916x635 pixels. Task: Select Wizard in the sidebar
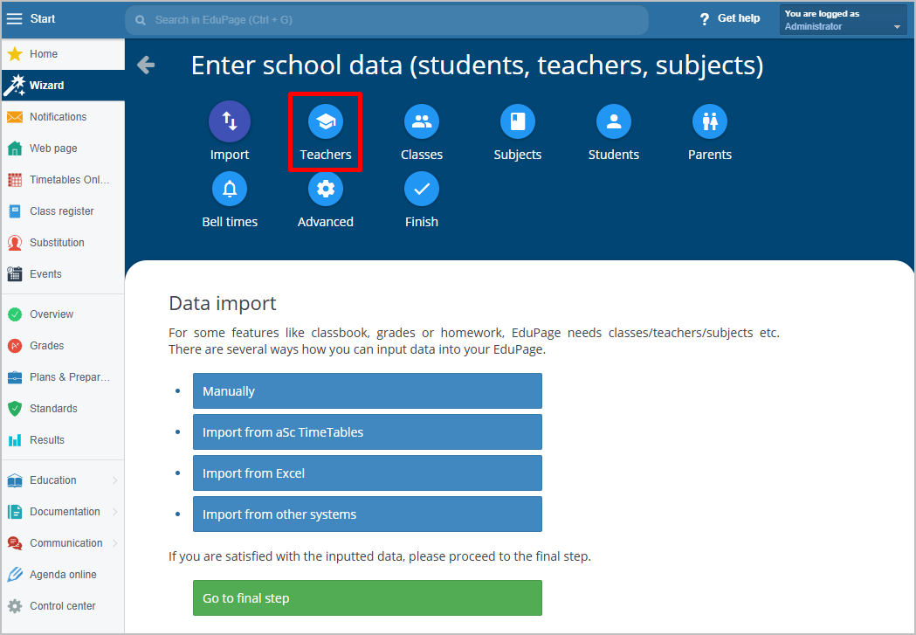[63, 86]
